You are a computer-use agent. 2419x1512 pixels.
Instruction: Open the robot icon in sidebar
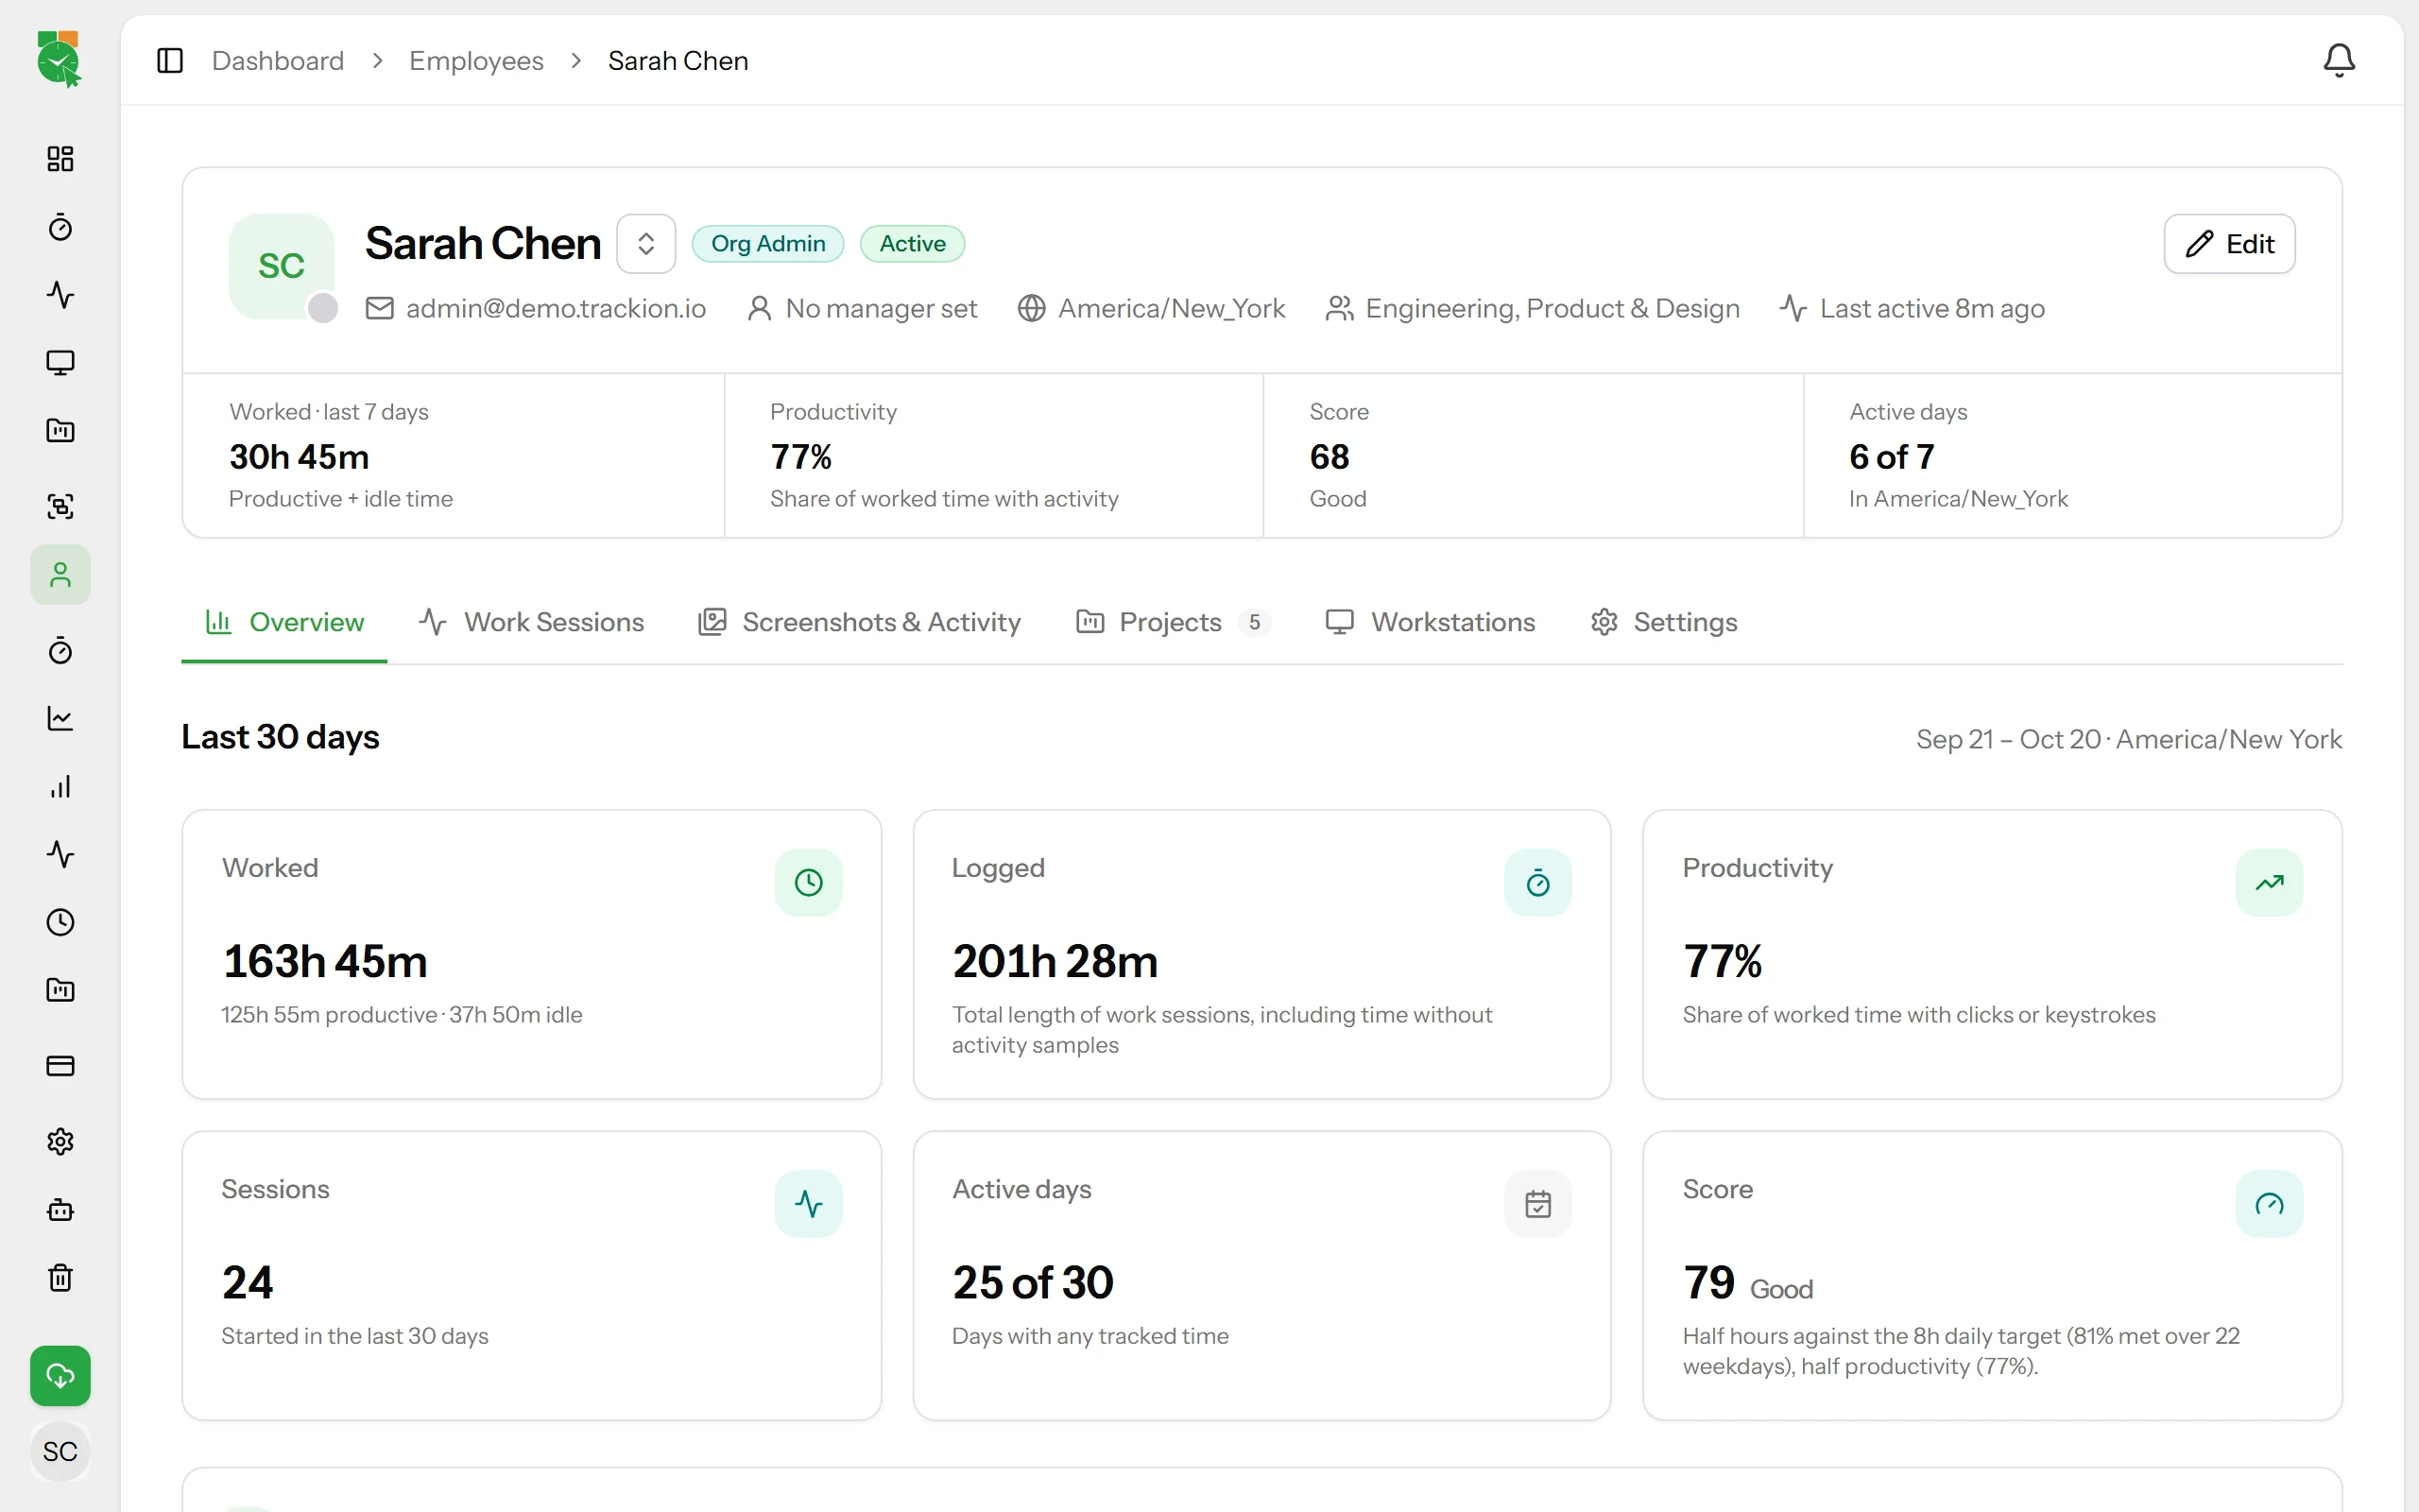[60, 1210]
